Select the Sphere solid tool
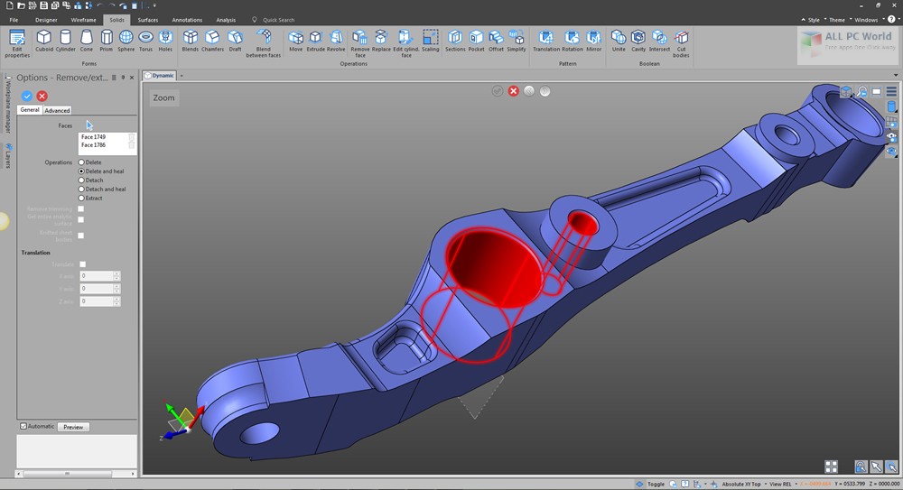903x490 pixels. (x=126, y=41)
